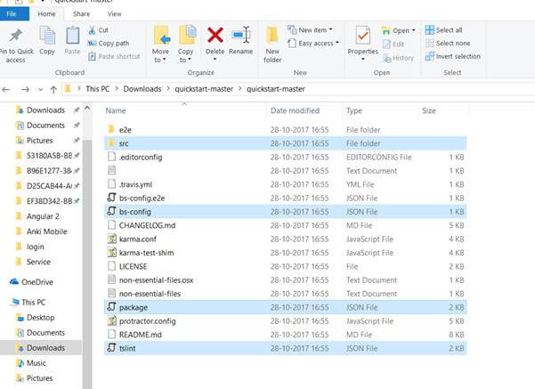The image size is (535, 389).
Task: Click the navigation pane scroll up arrow
Action: 87,109
